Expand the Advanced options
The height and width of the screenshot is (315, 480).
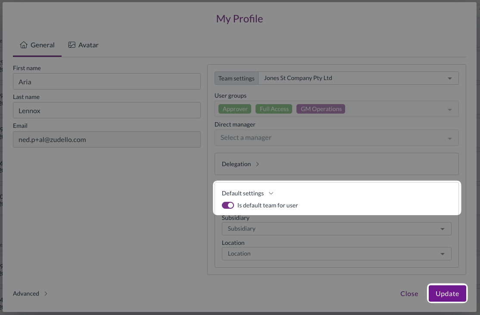click(30, 293)
